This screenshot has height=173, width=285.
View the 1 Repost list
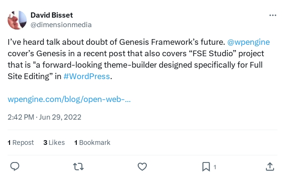20,142
